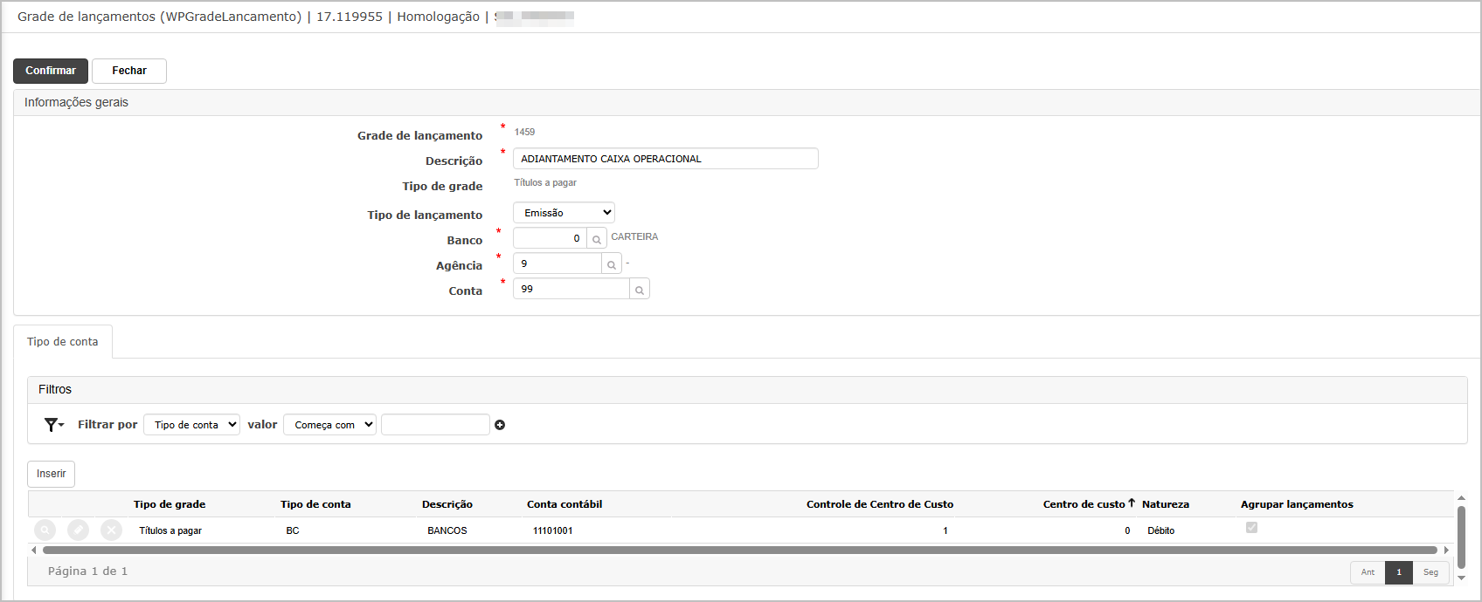Open the Tipo de lançamento dropdown
1482x602 pixels.
[564, 213]
